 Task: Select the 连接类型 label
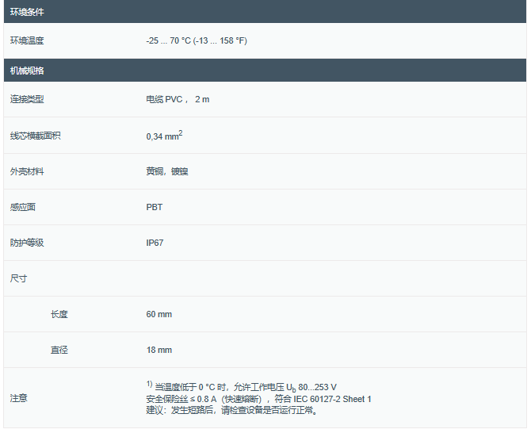point(27,100)
